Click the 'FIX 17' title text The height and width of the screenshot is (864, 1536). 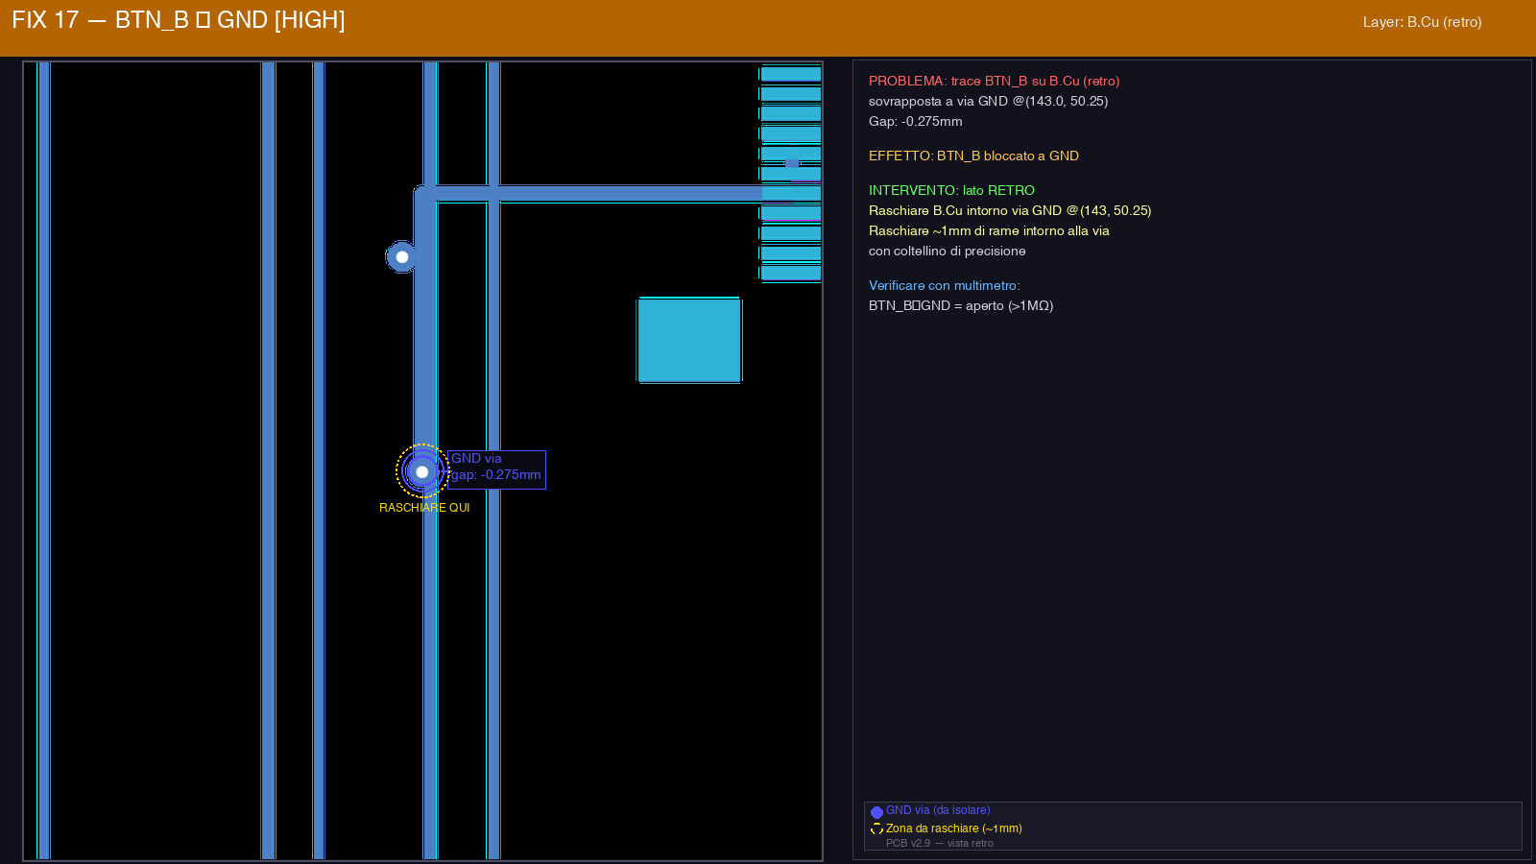(44, 20)
